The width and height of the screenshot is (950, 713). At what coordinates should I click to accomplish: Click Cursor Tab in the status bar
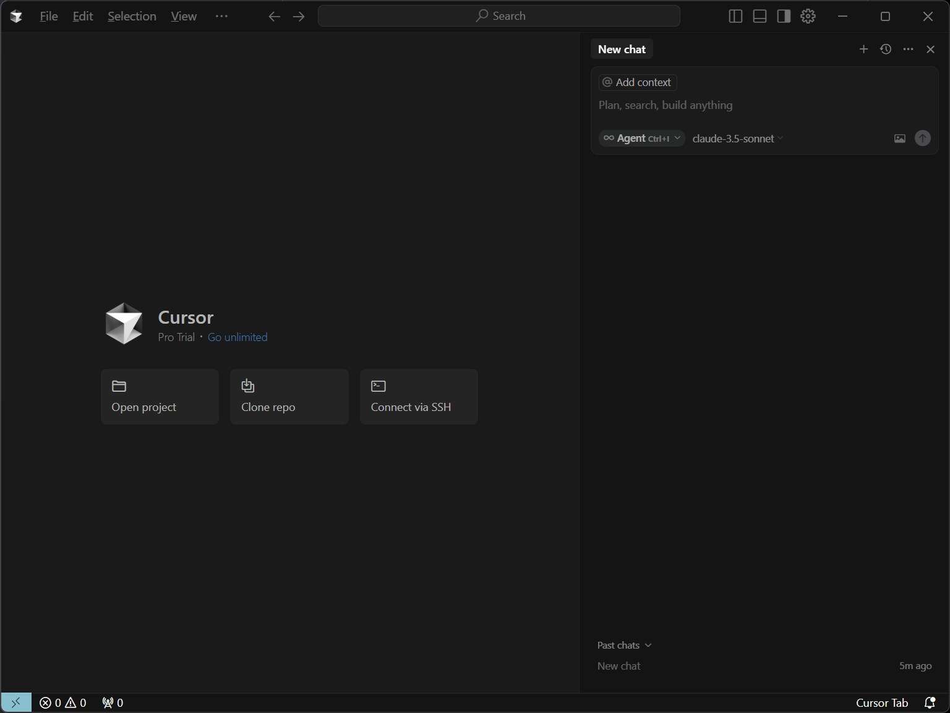point(882,702)
